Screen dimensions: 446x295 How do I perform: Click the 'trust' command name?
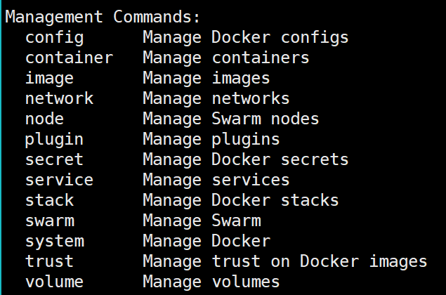pyautogui.click(x=49, y=261)
